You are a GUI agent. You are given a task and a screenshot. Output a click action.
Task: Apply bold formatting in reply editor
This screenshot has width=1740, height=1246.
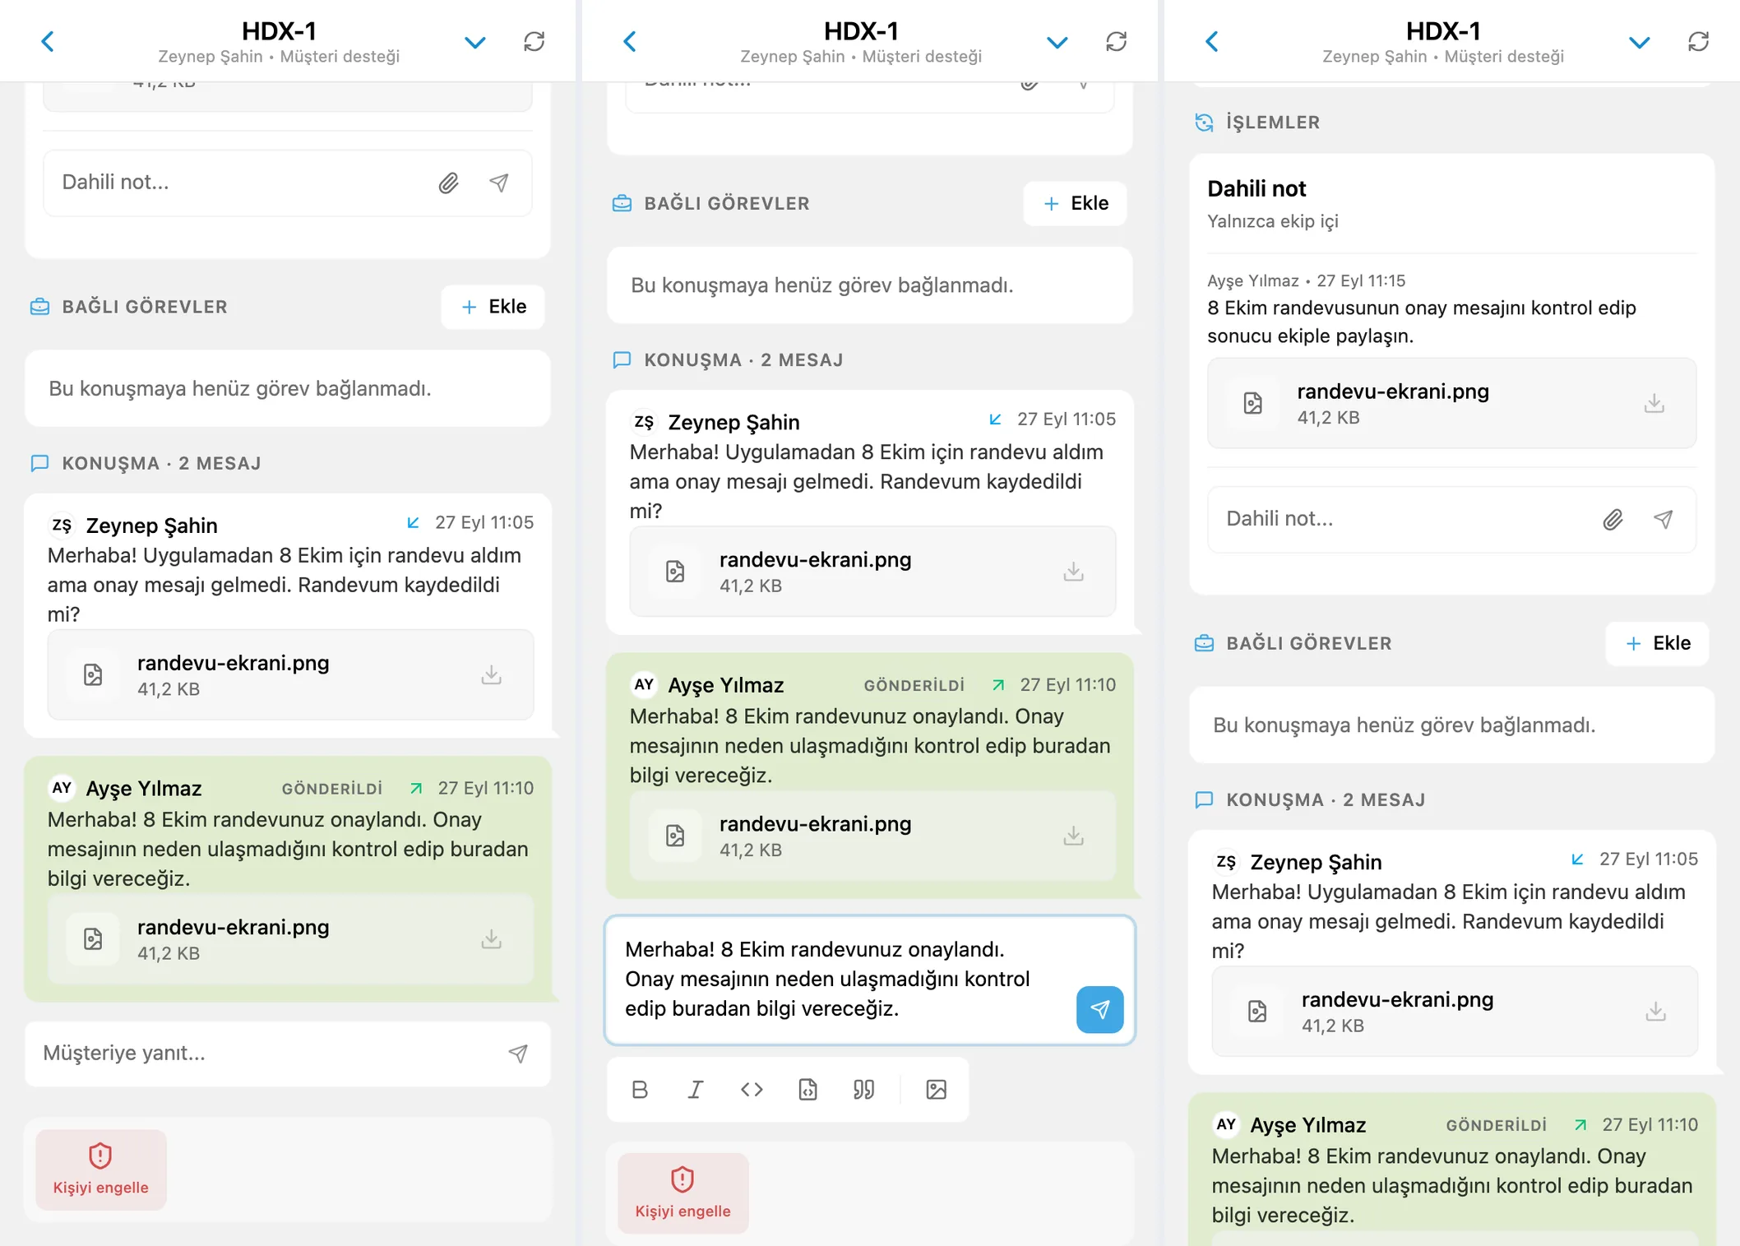point(640,1090)
